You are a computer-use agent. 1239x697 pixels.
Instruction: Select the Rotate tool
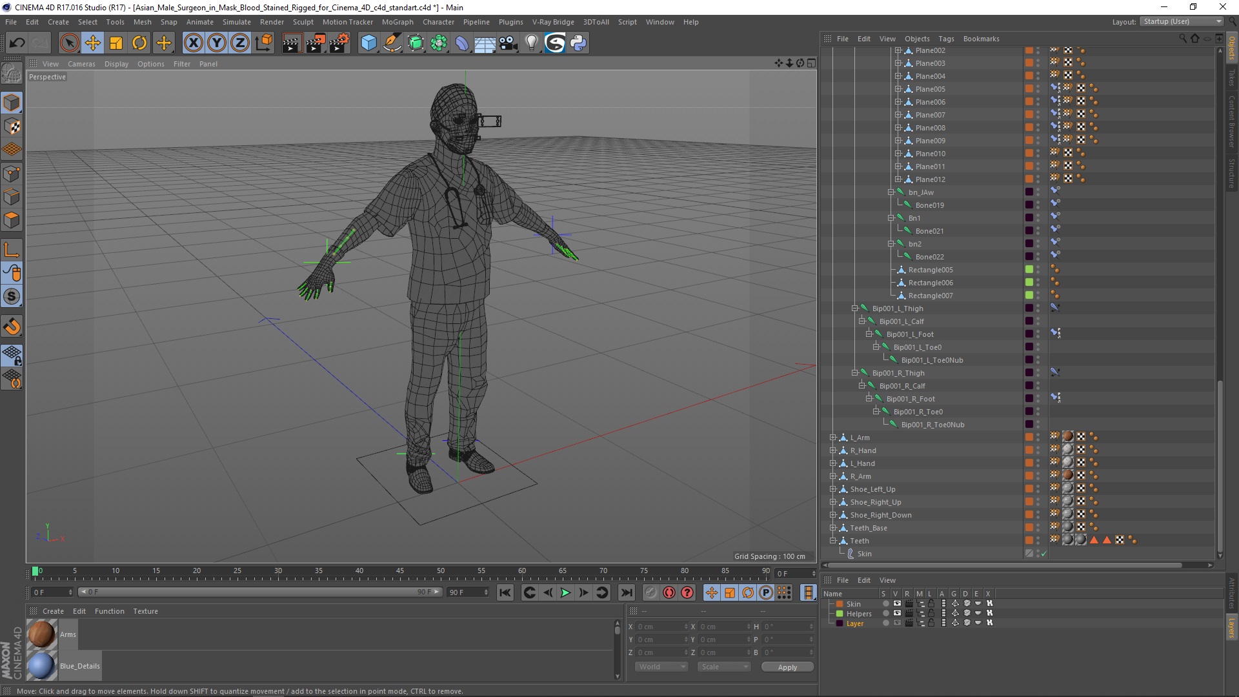pyautogui.click(x=139, y=43)
